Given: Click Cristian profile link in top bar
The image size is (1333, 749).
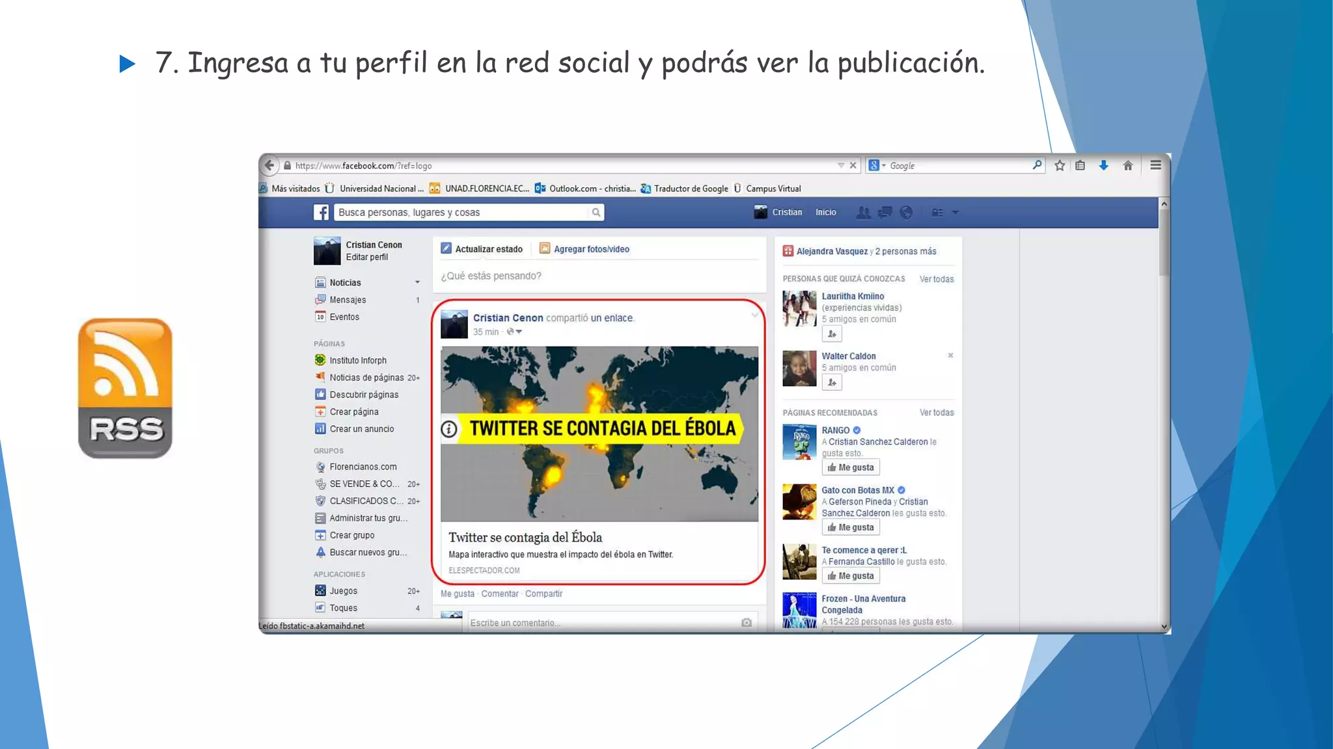Looking at the screenshot, I should [x=778, y=213].
